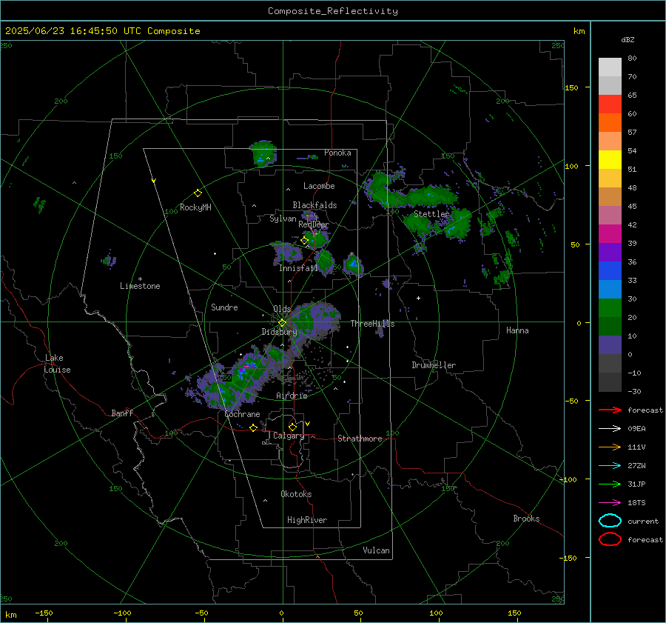The height and width of the screenshot is (623, 666).
Task: Click the dBZ scale heading
Action: click(628, 39)
